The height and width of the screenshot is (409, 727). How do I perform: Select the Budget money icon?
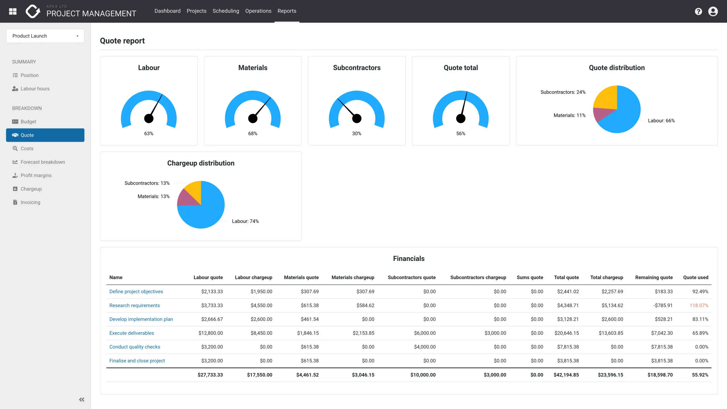coord(15,122)
